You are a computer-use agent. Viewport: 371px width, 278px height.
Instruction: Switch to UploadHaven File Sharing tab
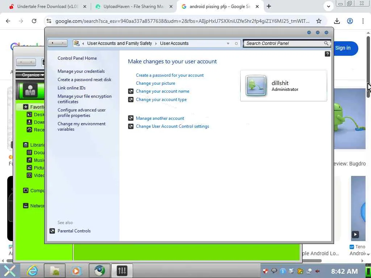(x=134, y=7)
